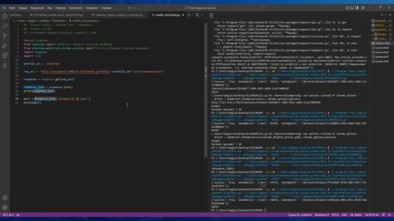This screenshot has height=221, width=394.
Task: Toggle the primary side bar layout icon
Action: (x=347, y=8)
